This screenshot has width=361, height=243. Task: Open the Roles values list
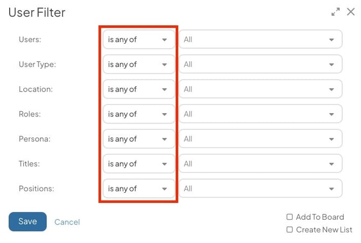(260, 114)
